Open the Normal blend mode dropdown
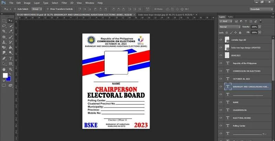 click(230, 27)
